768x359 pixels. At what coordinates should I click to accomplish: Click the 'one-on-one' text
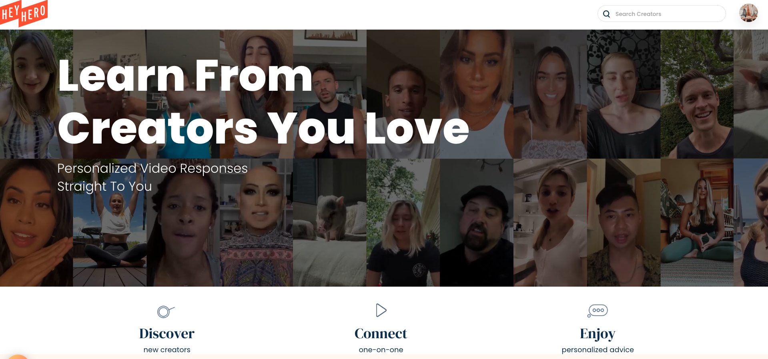[x=381, y=350]
